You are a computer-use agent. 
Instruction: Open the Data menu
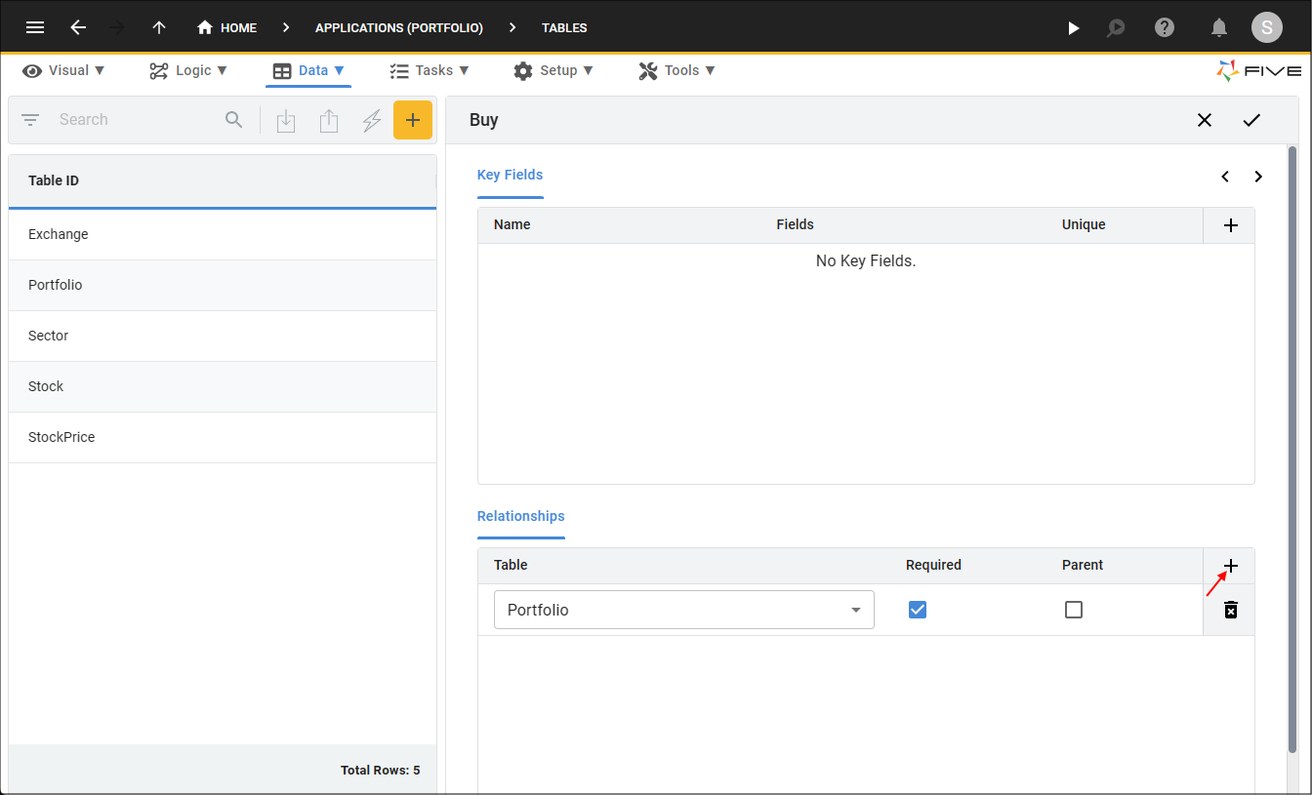pos(308,70)
